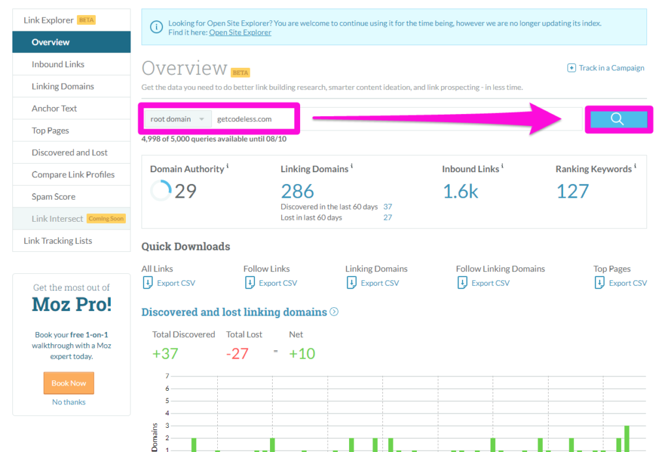Click the BETA badge beside Link Explorer
The width and height of the screenshot is (668, 452).
pos(86,20)
